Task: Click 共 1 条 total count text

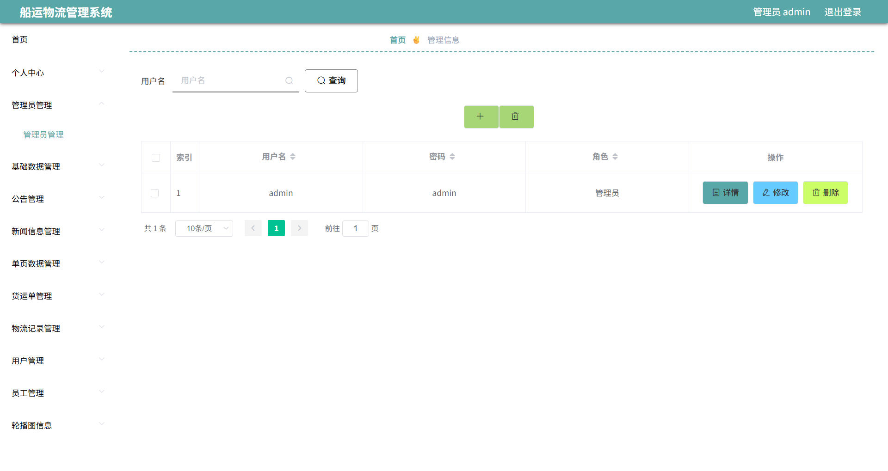Action: coord(155,228)
